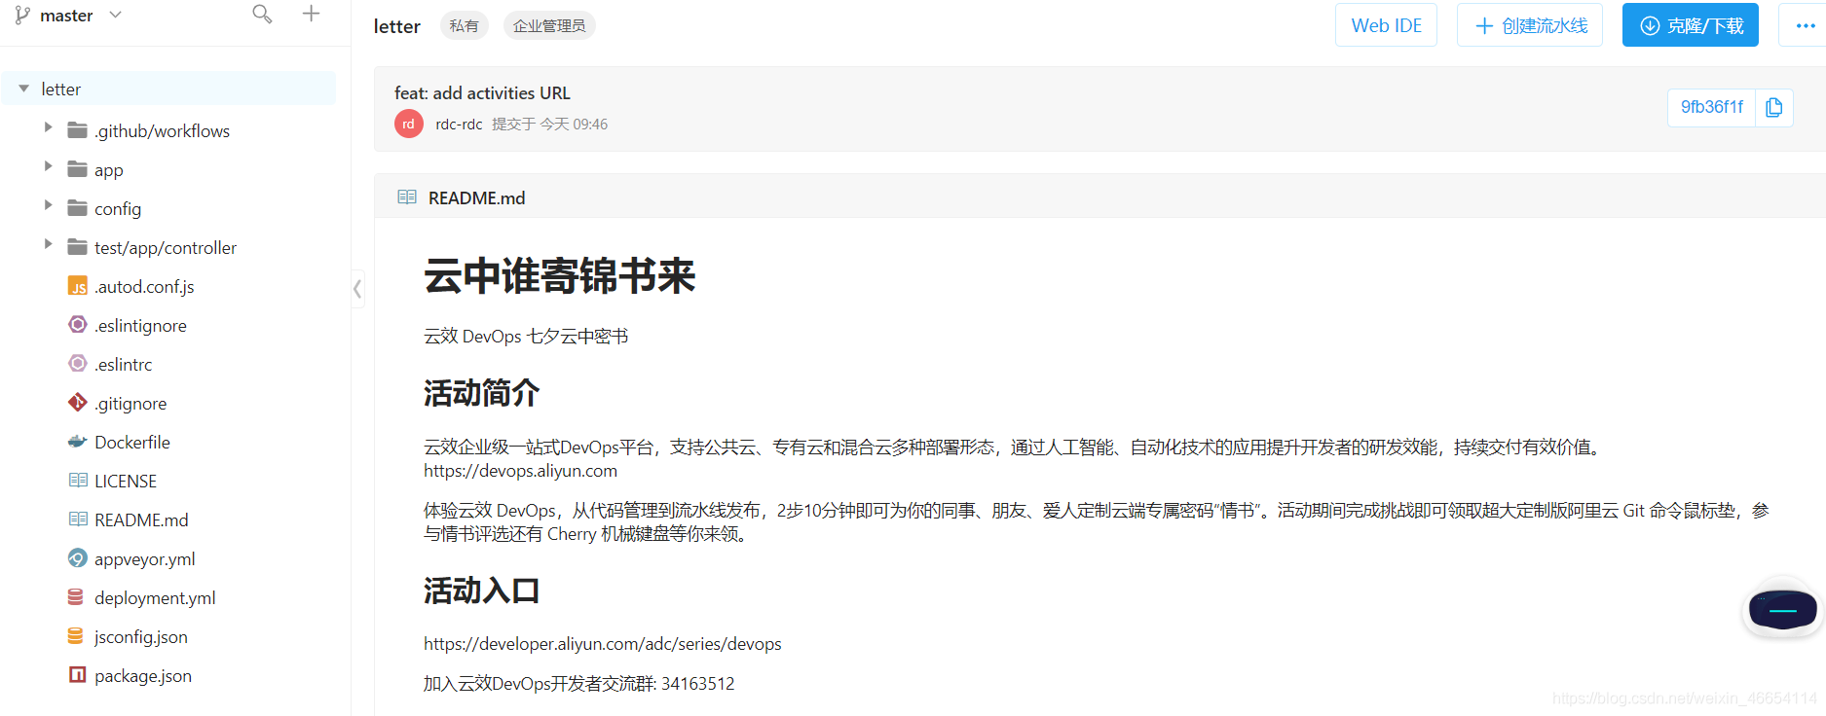Open the .eslintrc file

(124, 365)
